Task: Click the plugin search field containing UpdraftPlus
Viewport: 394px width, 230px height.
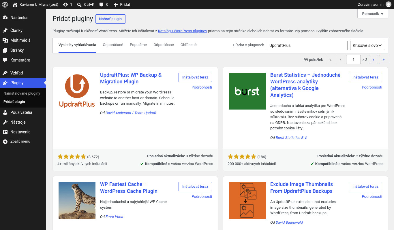Action: point(307,45)
